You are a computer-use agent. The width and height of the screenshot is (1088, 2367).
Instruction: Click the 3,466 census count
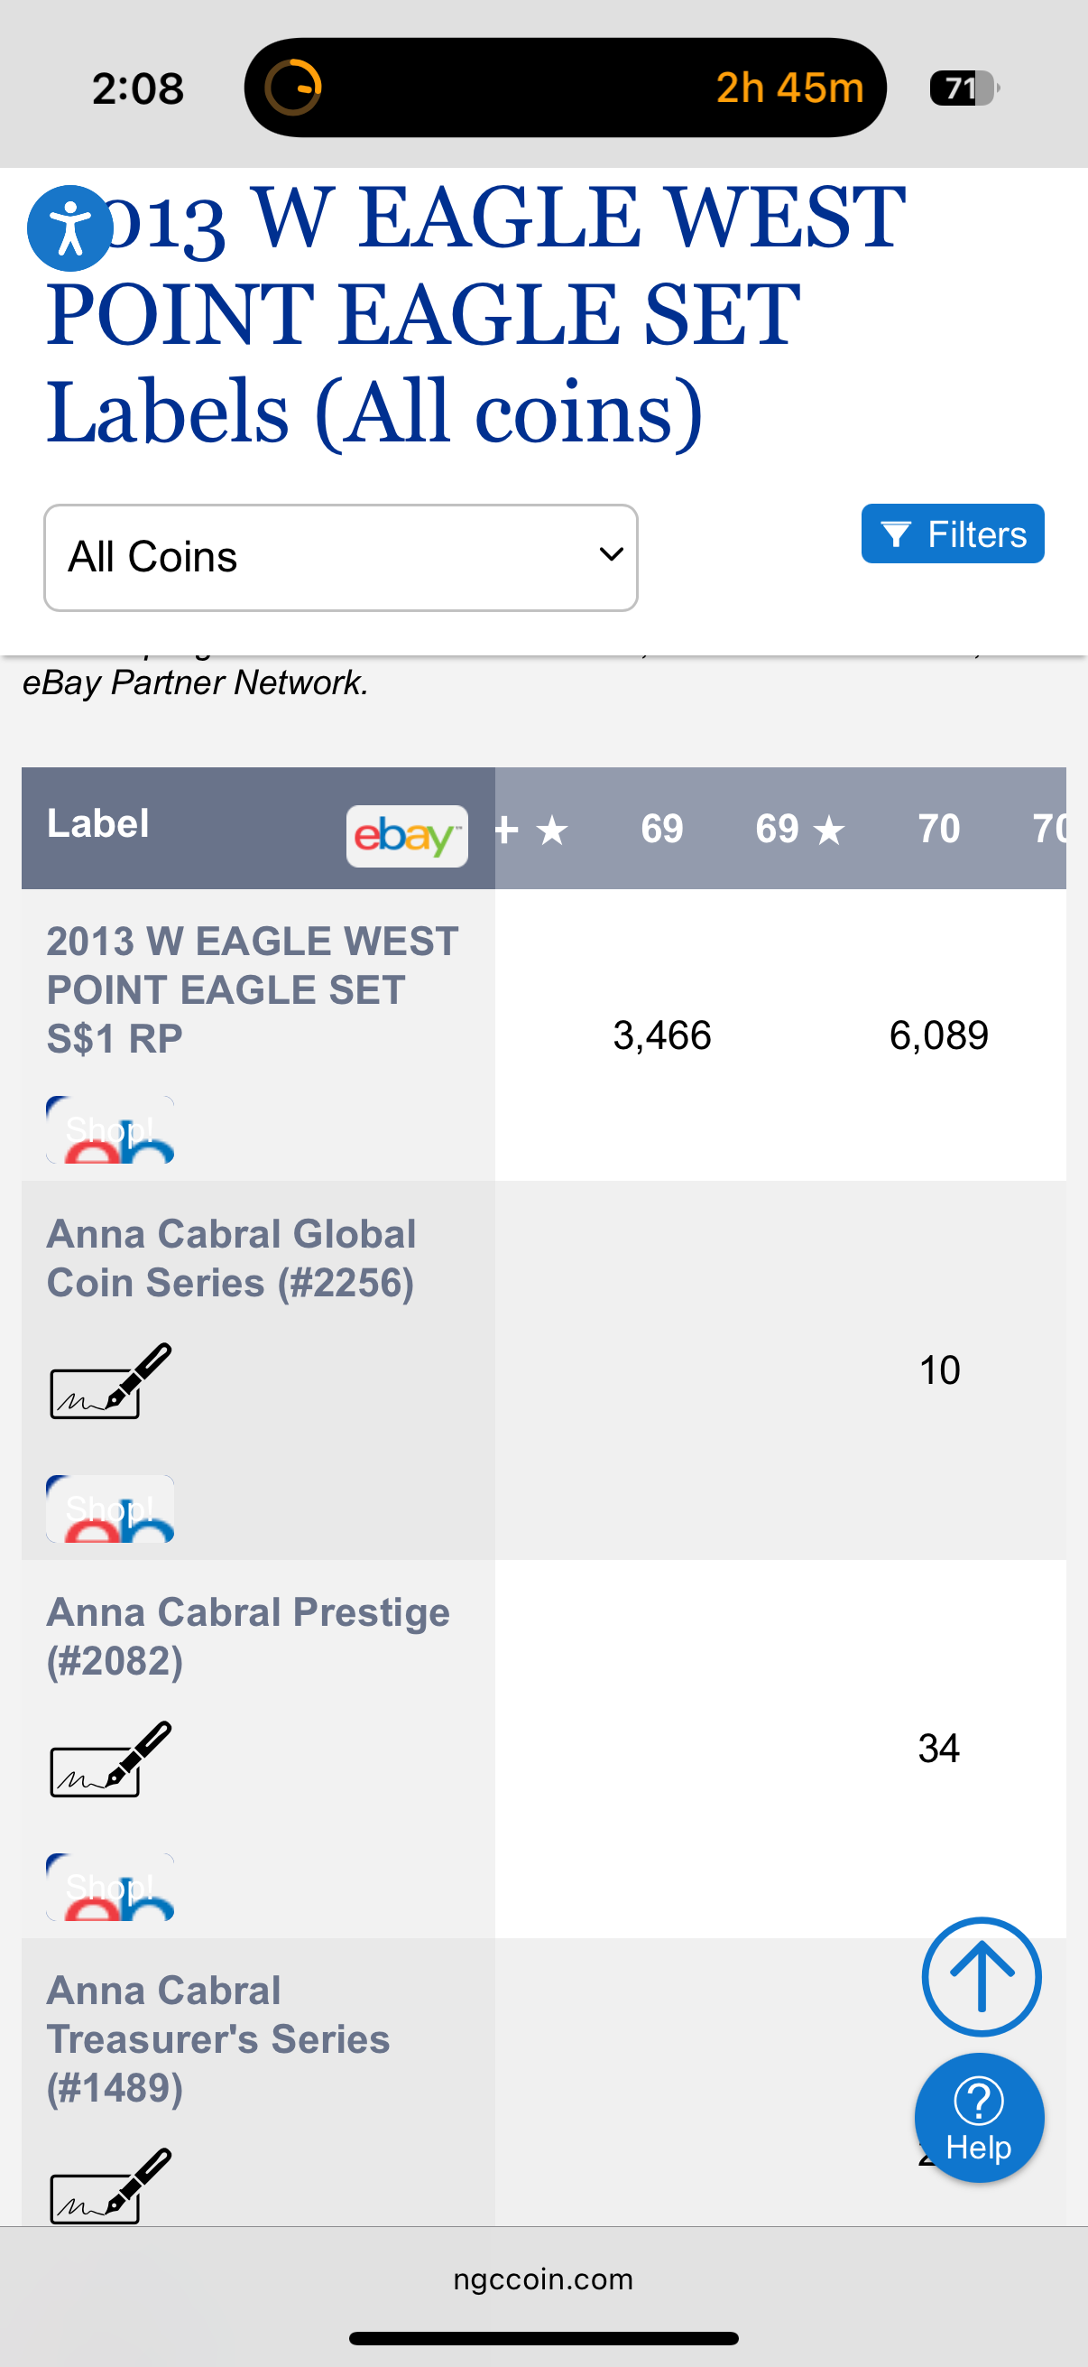(664, 1035)
